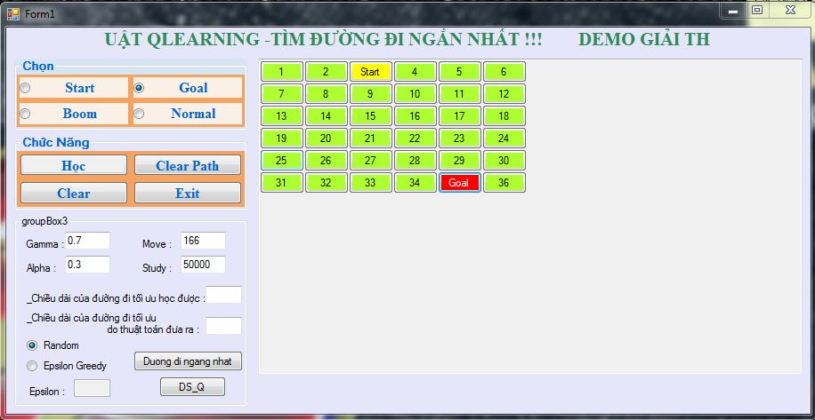This screenshot has width=815, height=420.
Task: Click grid cell 22
Action: 416,139
